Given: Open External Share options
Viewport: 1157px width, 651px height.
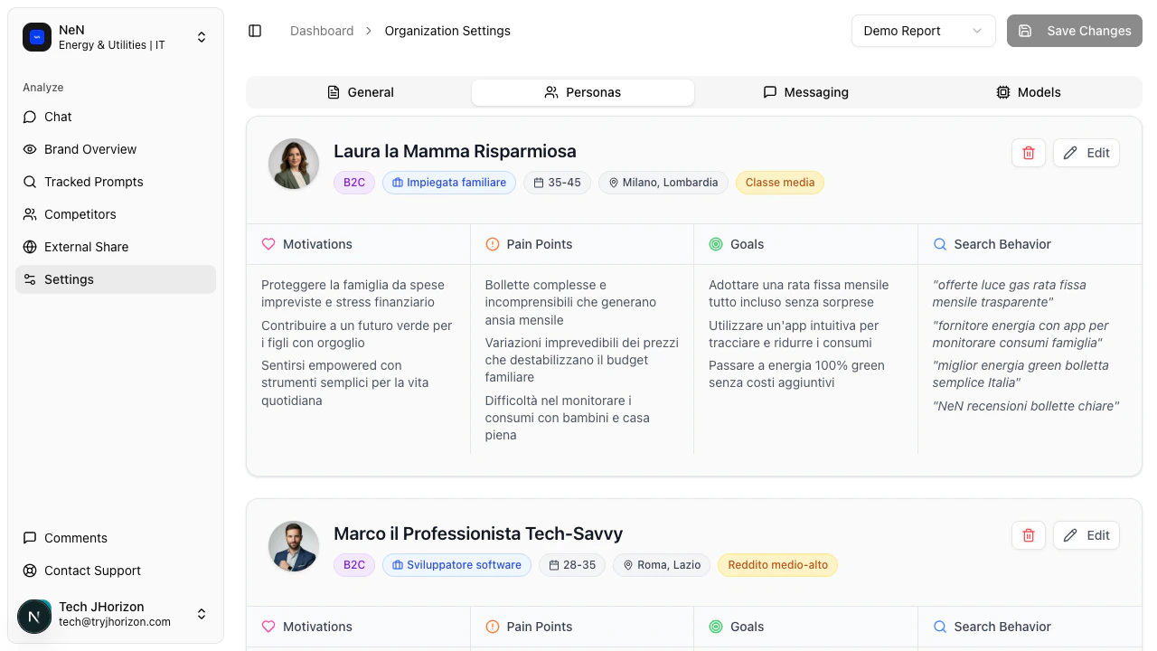Looking at the screenshot, I should [86, 247].
